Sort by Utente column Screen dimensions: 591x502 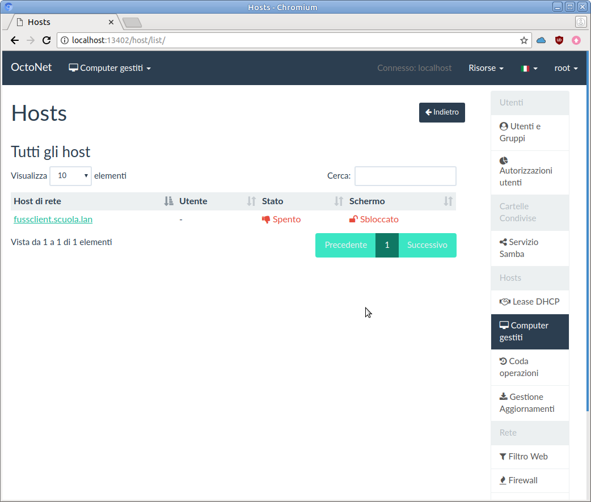217,201
